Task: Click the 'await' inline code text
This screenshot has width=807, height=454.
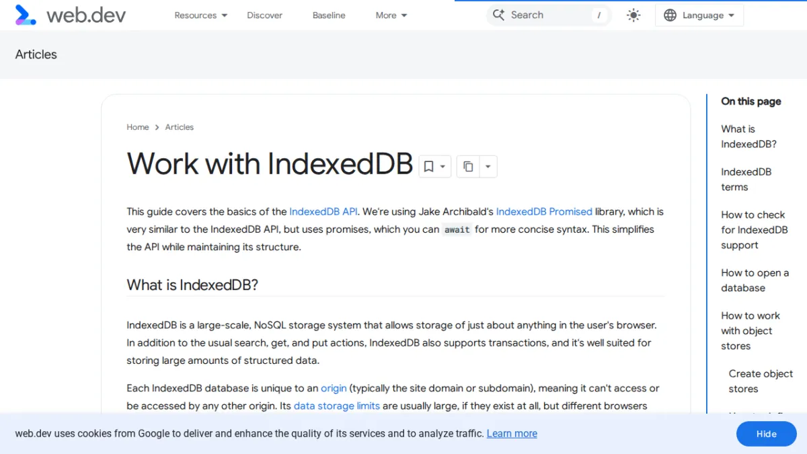Action: click(457, 229)
